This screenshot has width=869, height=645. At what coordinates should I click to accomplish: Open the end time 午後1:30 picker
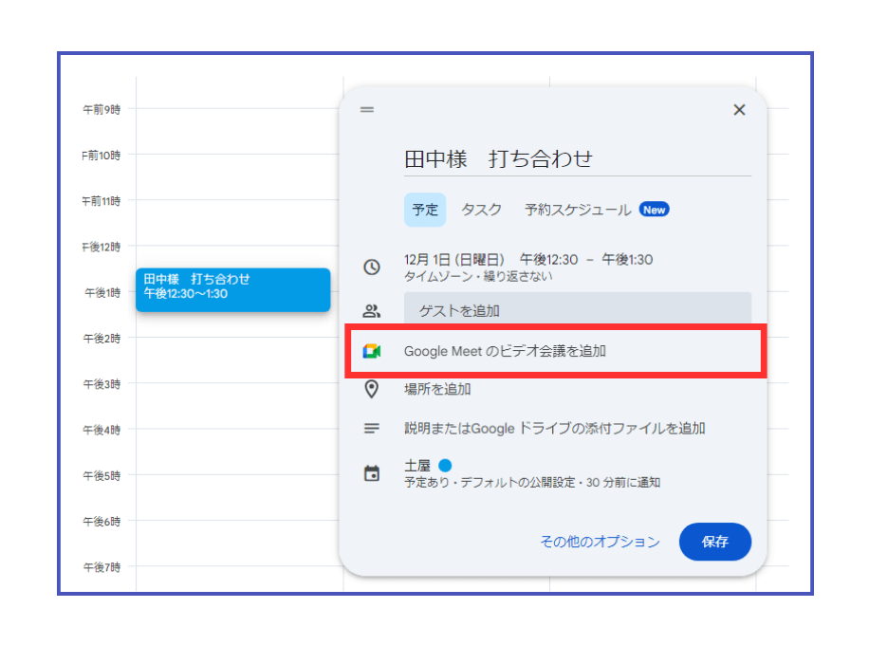(x=627, y=260)
